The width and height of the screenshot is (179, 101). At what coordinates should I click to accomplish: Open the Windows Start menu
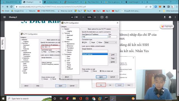[x=3, y=98]
